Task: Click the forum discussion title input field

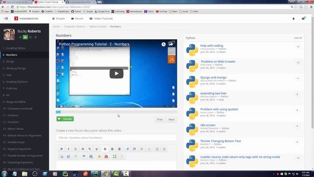Action: click(116, 138)
